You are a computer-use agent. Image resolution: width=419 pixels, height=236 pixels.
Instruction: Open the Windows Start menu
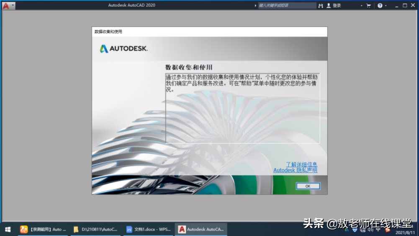8,229
